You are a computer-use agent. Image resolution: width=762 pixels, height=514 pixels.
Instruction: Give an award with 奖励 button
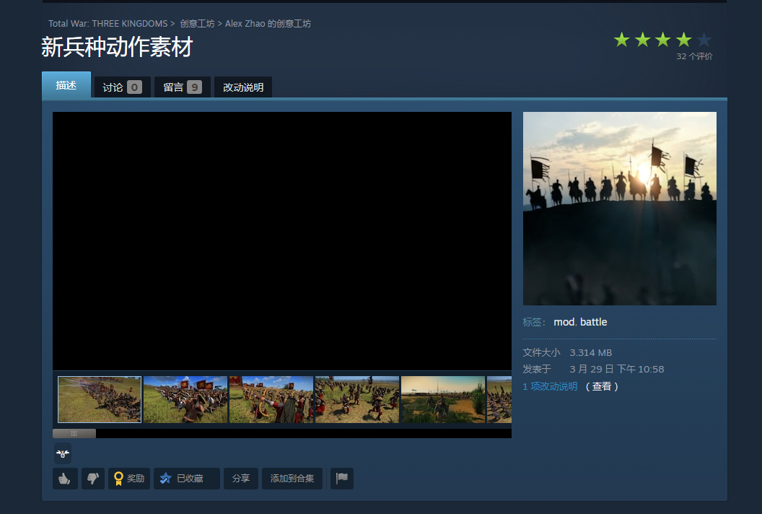(129, 479)
